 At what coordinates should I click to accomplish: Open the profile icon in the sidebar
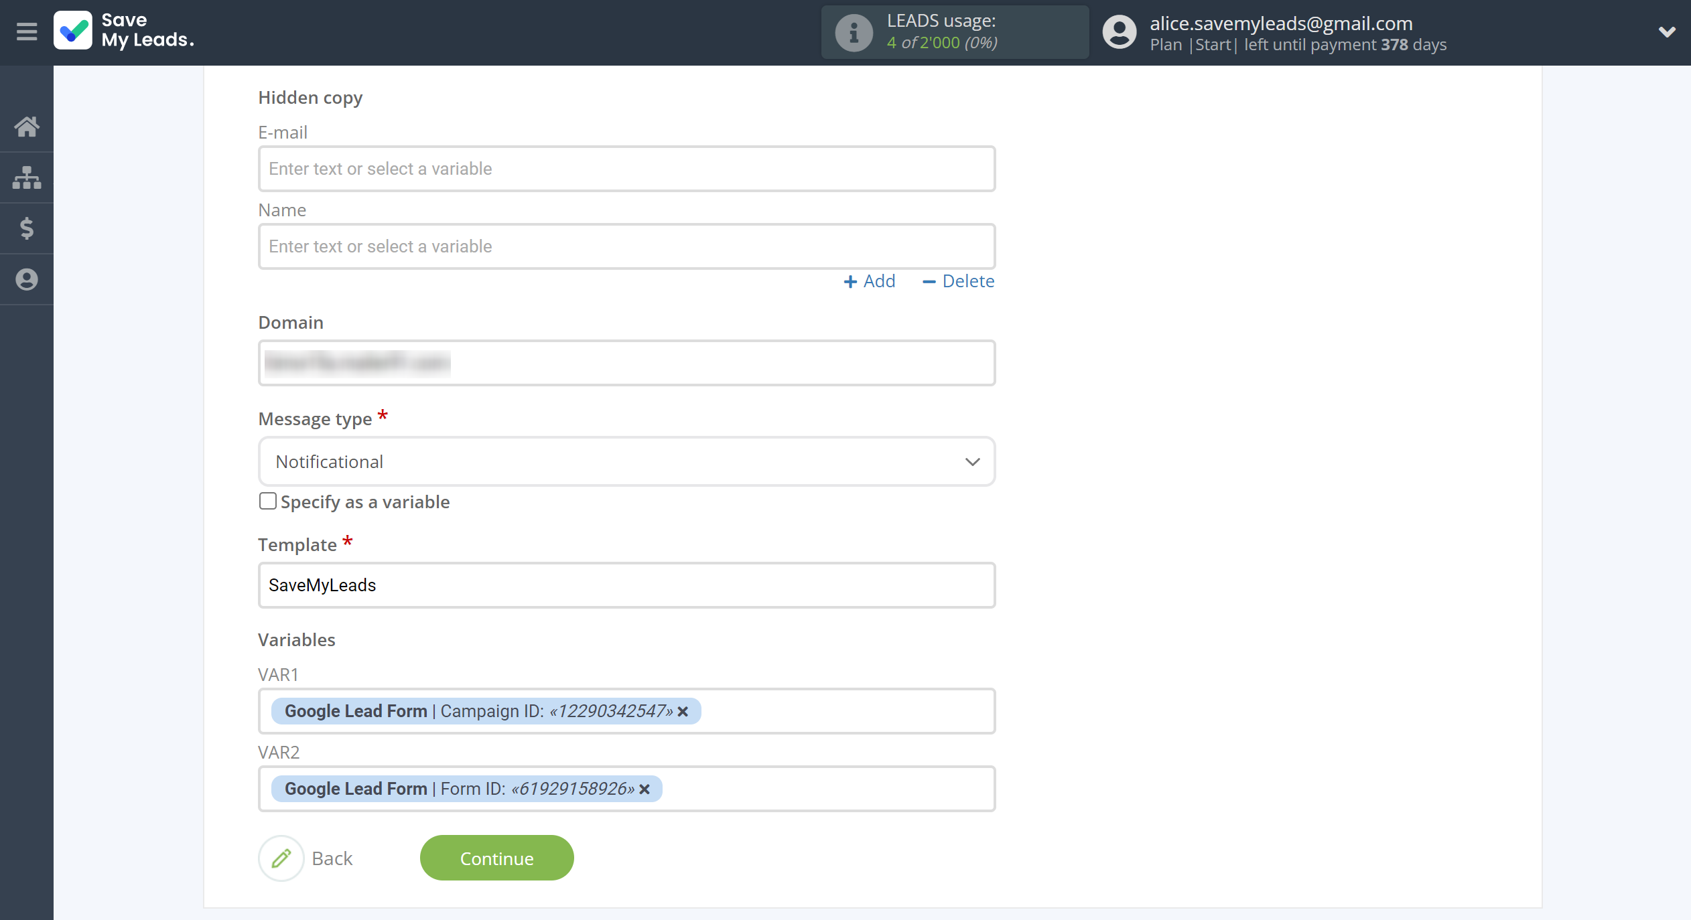point(27,279)
